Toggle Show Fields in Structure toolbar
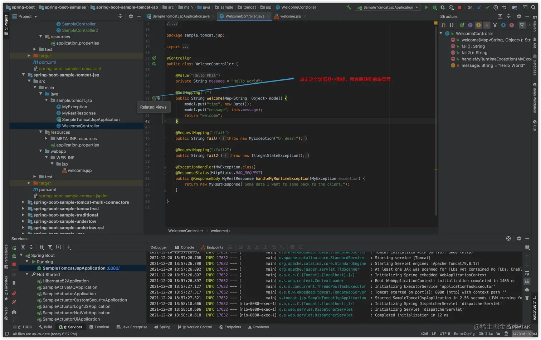The width and height of the screenshot is (541, 340). tap(478, 25)
